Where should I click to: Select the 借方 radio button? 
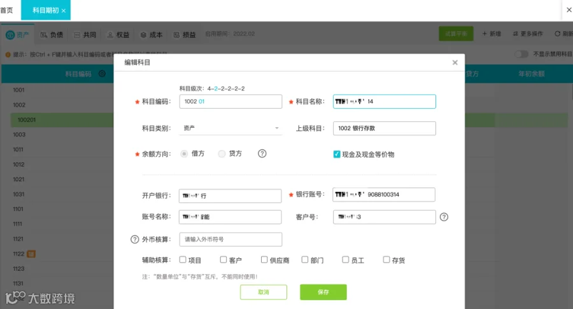(184, 154)
